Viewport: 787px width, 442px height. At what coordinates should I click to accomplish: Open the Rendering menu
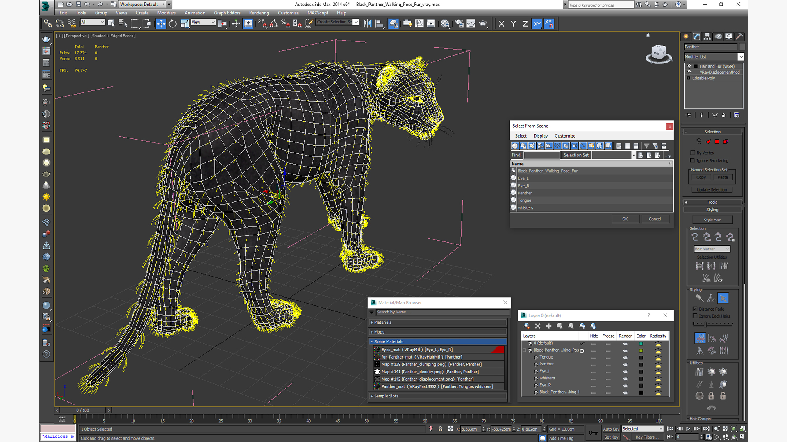(x=259, y=13)
